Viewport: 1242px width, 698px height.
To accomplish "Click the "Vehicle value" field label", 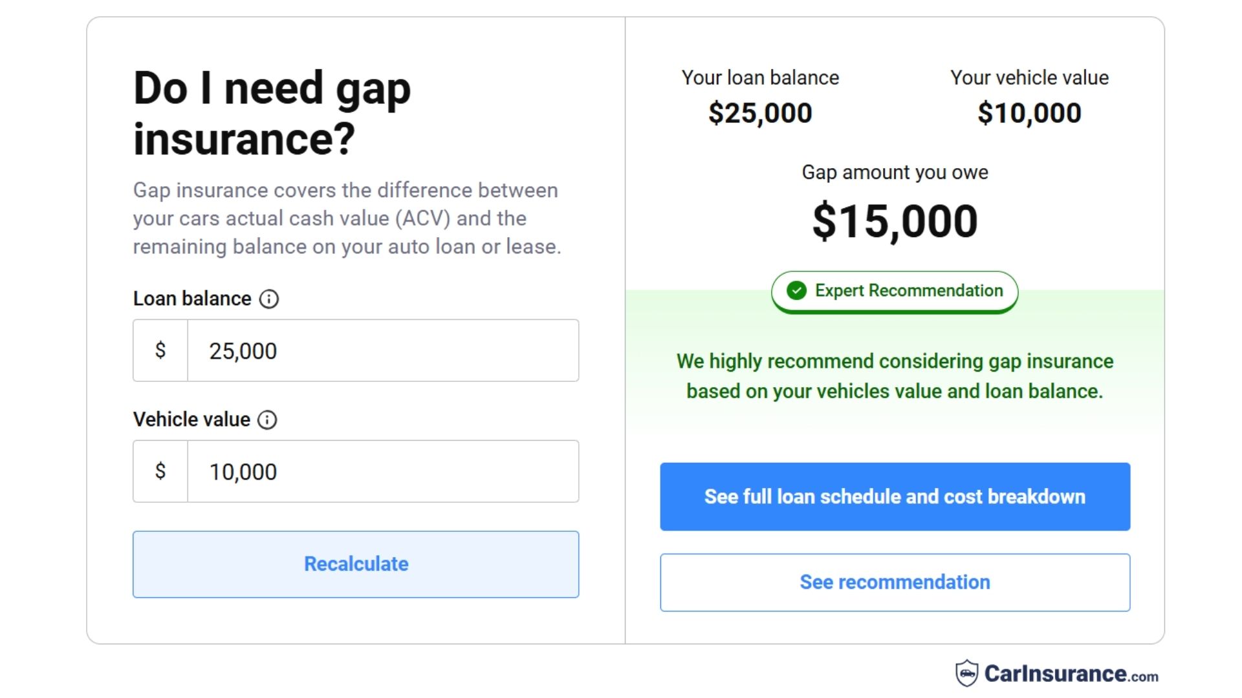I will [x=191, y=419].
